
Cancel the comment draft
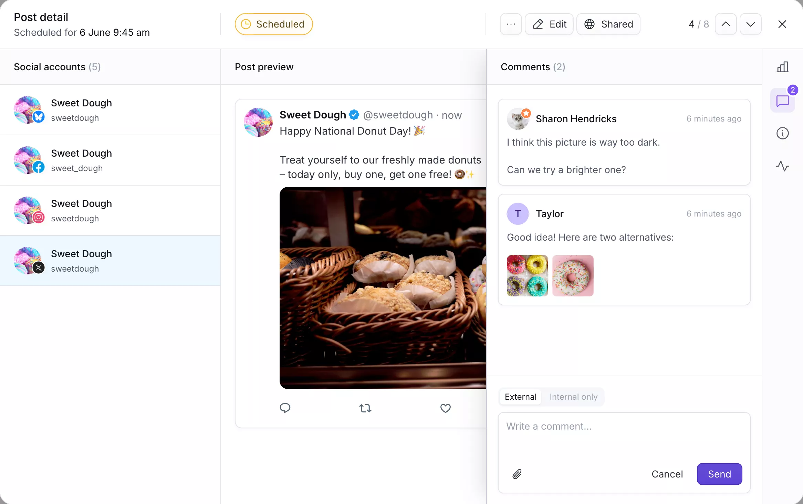(x=667, y=474)
